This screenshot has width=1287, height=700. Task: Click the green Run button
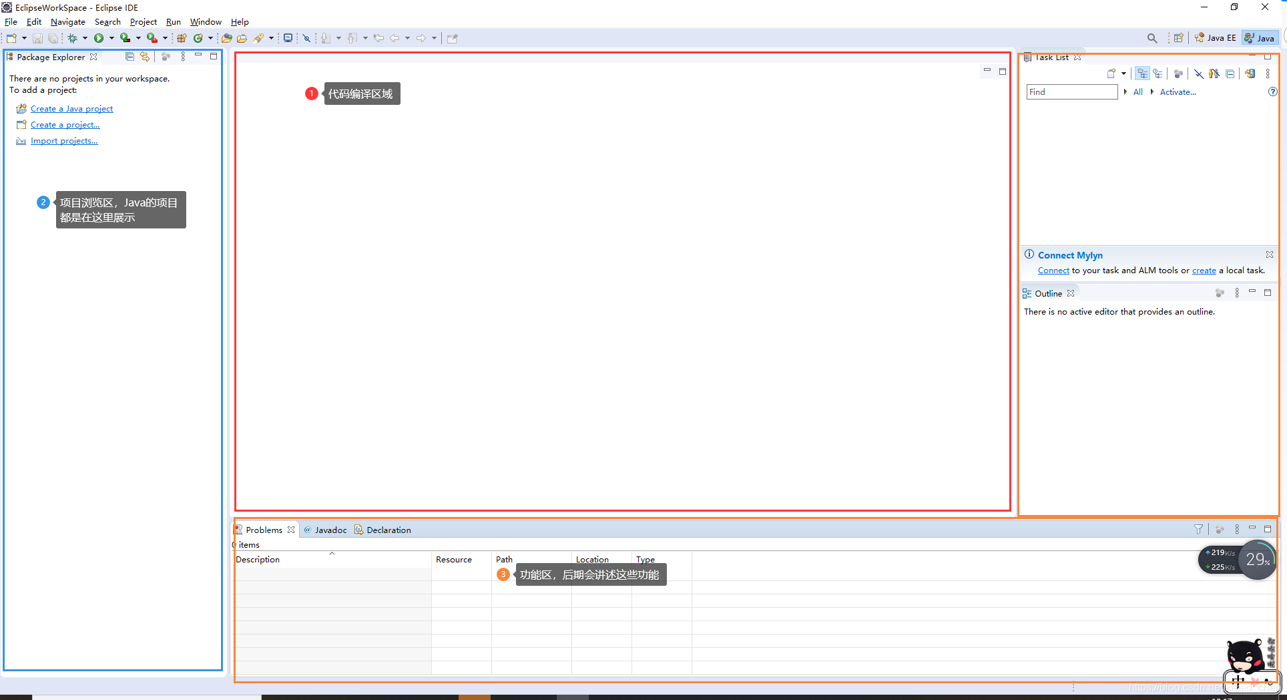(99, 38)
